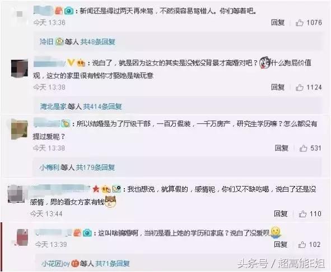Open user profile 小花园joy
Viewport: 331px width, 272px height.
click(55, 263)
